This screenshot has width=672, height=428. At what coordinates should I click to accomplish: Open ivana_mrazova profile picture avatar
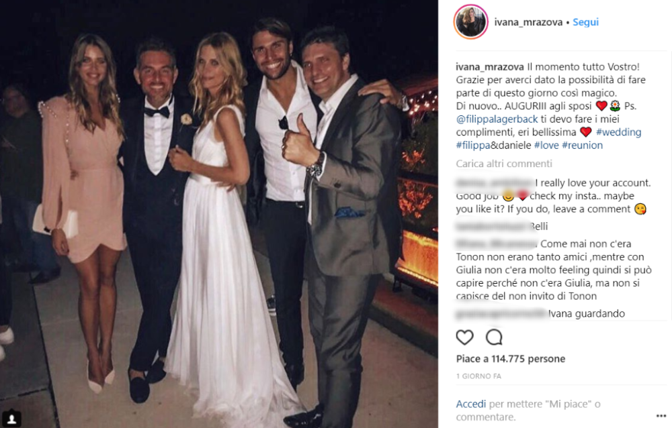click(x=471, y=22)
